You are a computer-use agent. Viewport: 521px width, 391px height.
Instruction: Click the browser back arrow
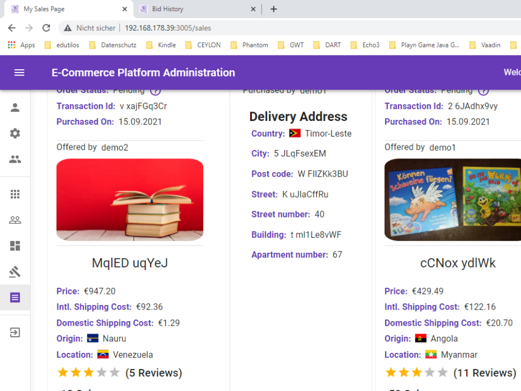pyautogui.click(x=12, y=28)
